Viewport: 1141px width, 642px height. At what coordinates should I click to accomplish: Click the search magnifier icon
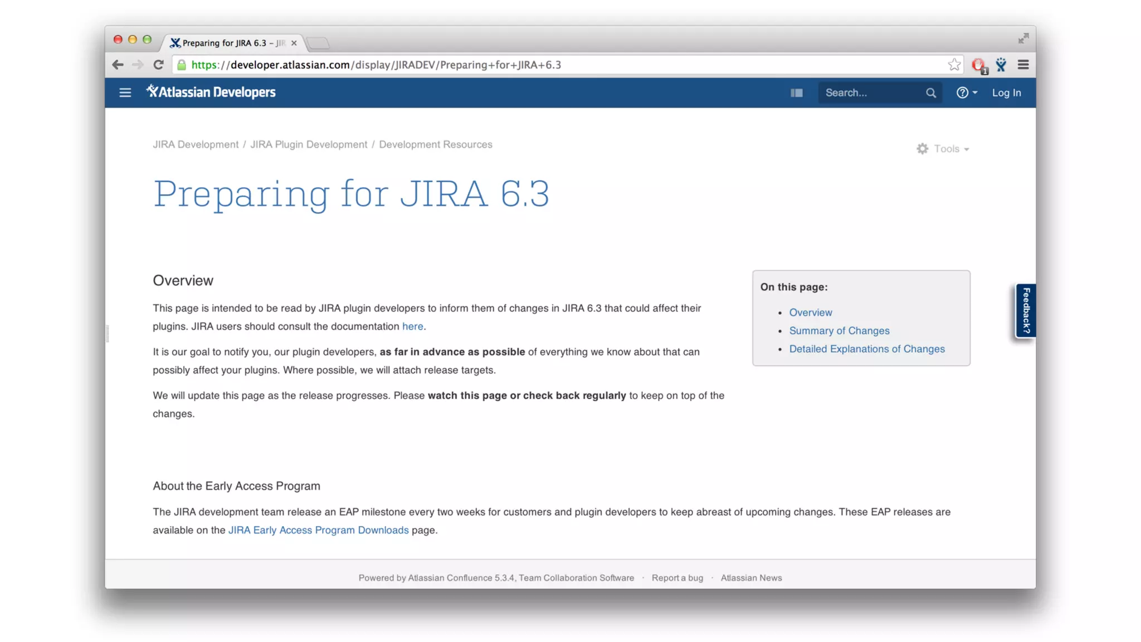(x=930, y=93)
